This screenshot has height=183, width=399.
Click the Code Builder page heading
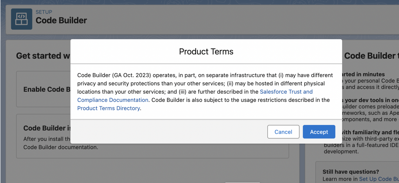coord(61,20)
